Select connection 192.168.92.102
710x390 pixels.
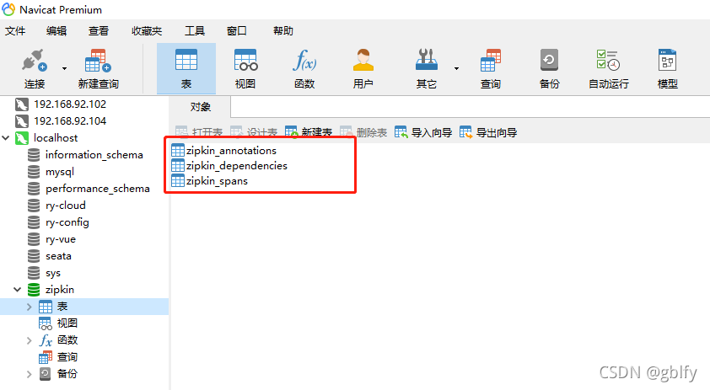click(61, 104)
